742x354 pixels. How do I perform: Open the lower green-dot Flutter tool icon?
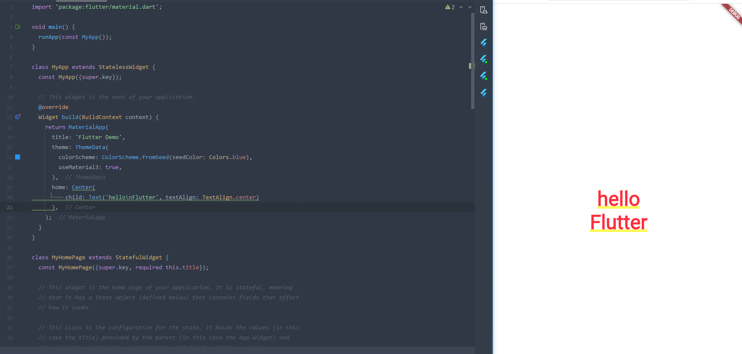click(x=484, y=76)
